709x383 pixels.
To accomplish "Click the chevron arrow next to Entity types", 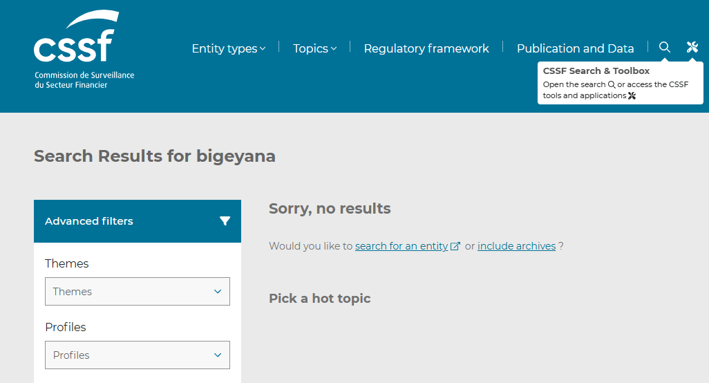I will point(263,49).
